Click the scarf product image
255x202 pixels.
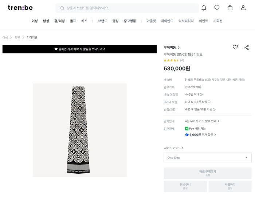(x=80, y=130)
